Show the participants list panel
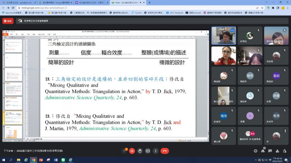The height and width of the screenshot is (163, 291). click(263, 151)
